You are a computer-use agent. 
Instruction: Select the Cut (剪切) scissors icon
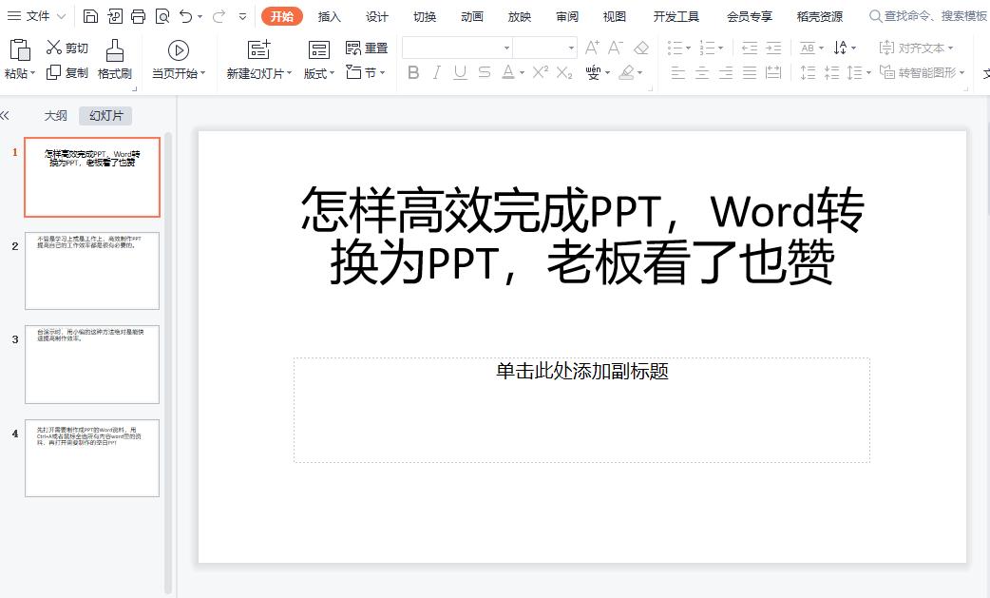tap(53, 47)
